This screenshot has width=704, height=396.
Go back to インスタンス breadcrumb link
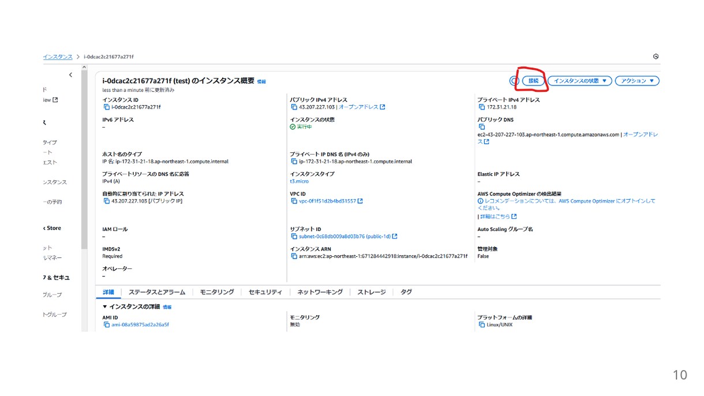coord(58,57)
